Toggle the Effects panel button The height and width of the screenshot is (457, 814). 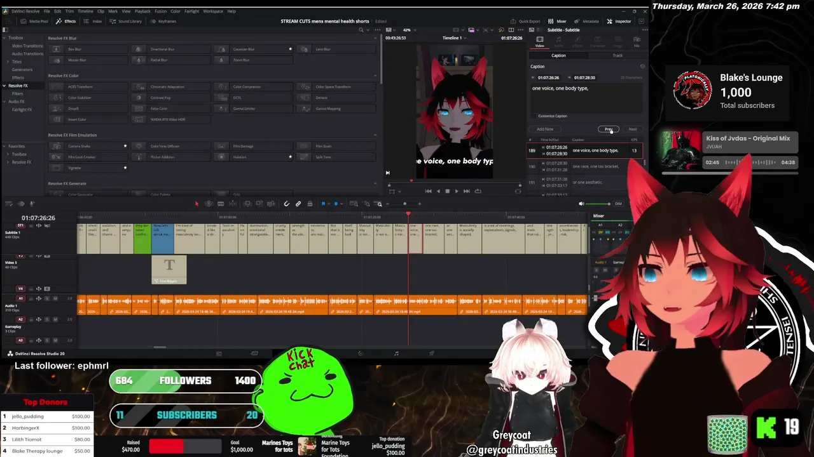click(x=66, y=21)
